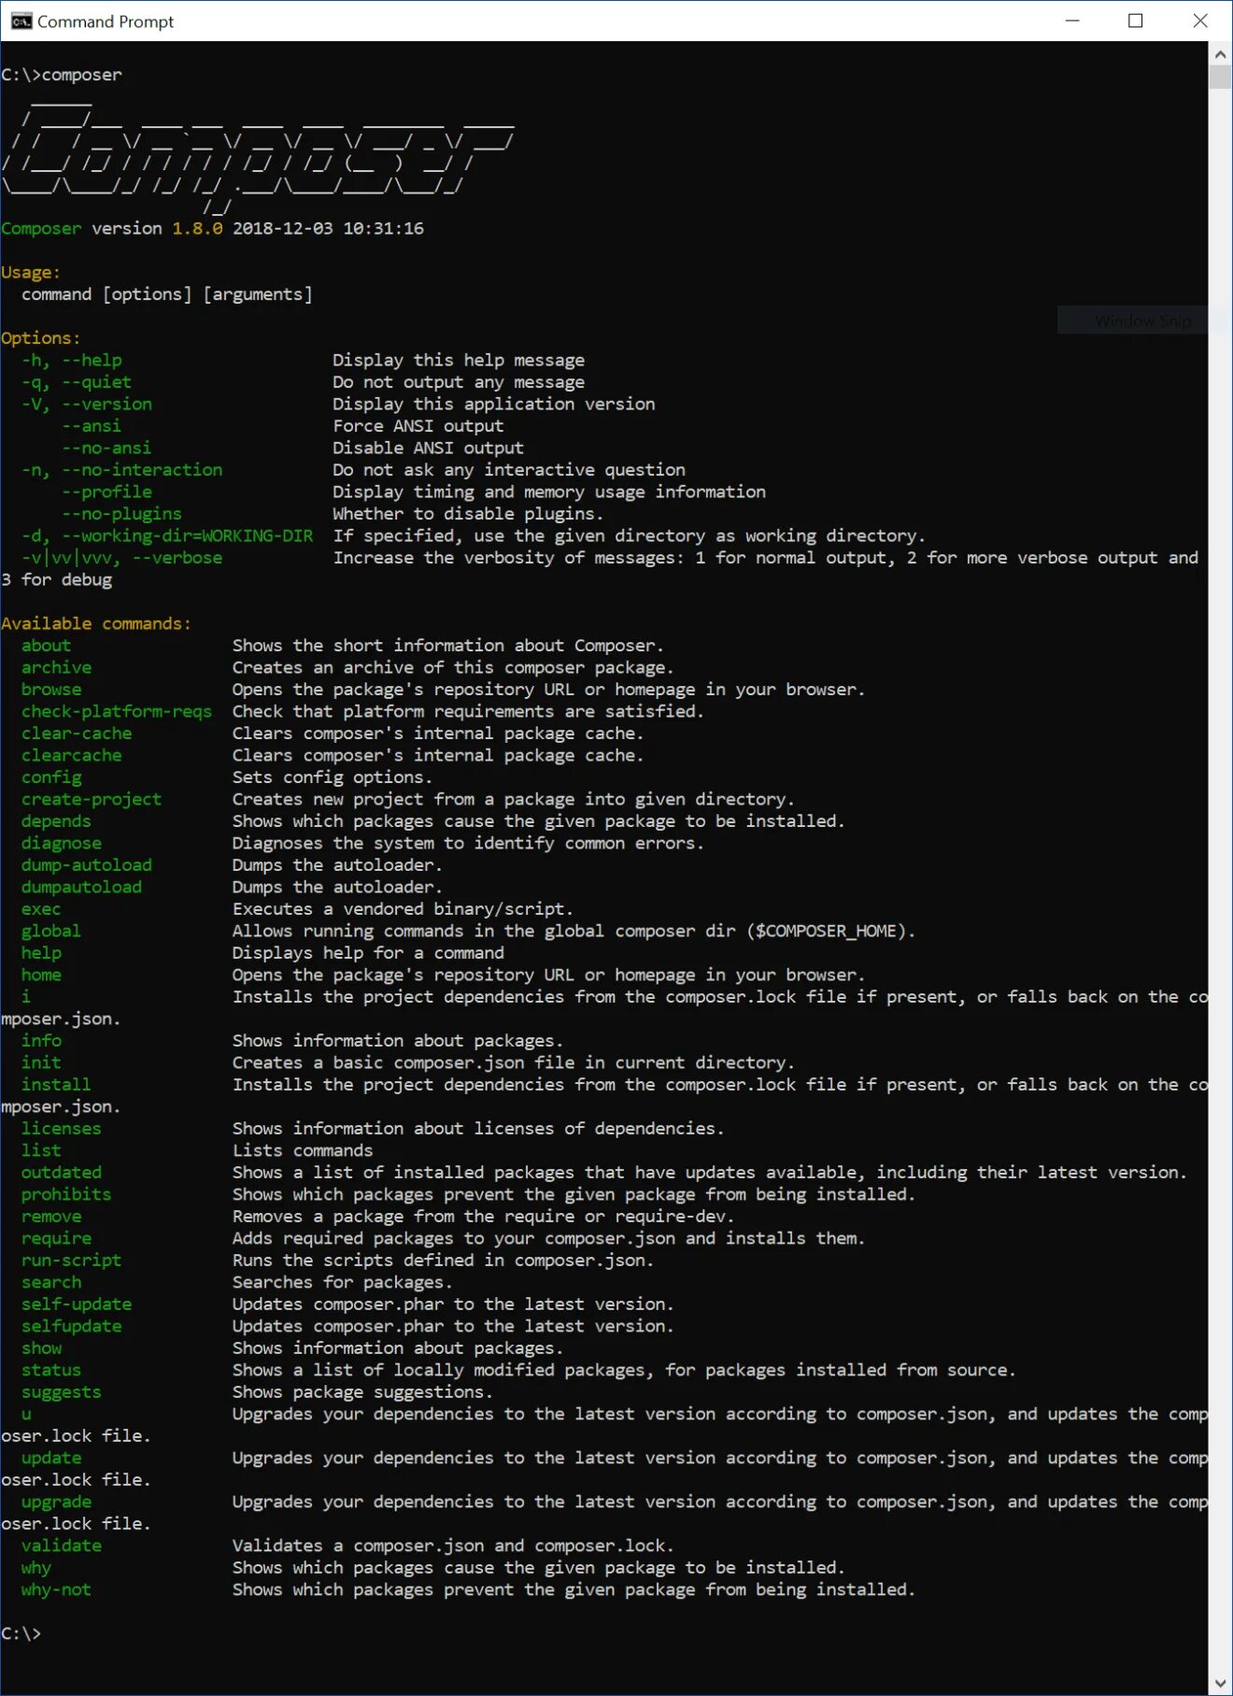Click the 'config' command
The width and height of the screenshot is (1233, 1696).
point(51,777)
